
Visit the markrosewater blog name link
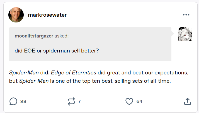point(47,15)
